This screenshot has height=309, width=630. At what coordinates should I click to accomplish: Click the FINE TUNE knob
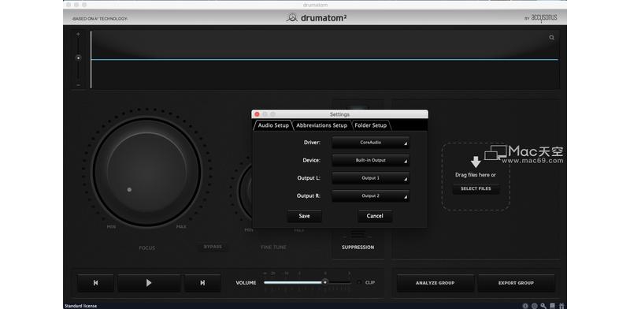click(x=246, y=191)
